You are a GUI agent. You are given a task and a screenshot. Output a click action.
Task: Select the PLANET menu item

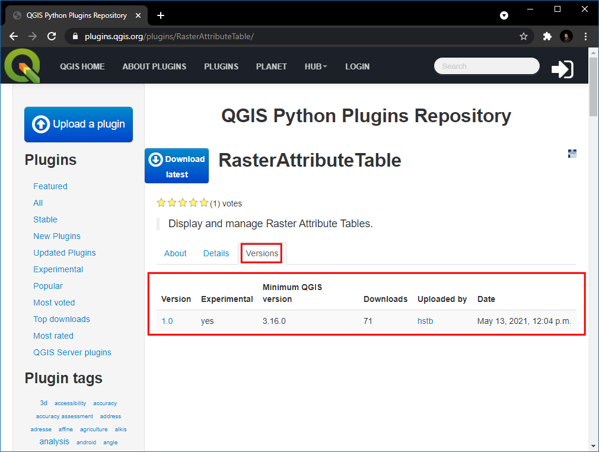(272, 66)
